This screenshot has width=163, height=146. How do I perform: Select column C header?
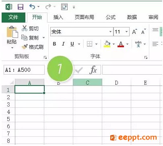(x=87, y=82)
